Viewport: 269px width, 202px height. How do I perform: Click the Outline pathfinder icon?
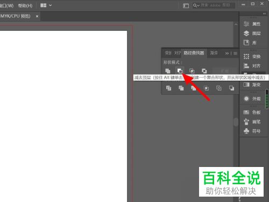[x=219, y=88]
